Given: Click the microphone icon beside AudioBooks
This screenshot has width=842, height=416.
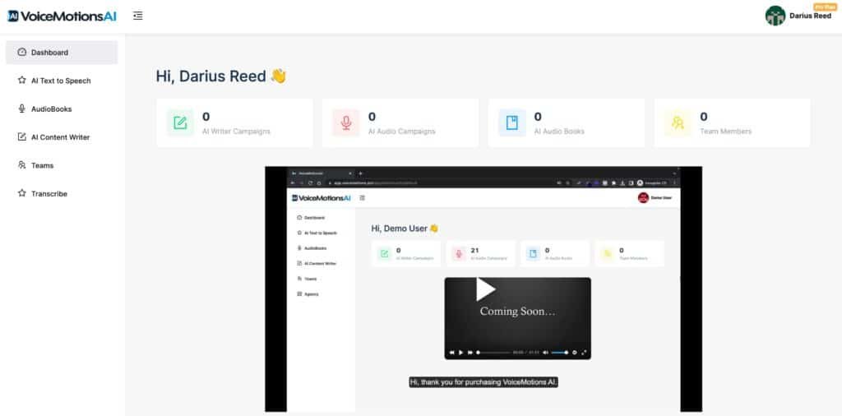Looking at the screenshot, I should pyautogui.click(x=21, y=109).
